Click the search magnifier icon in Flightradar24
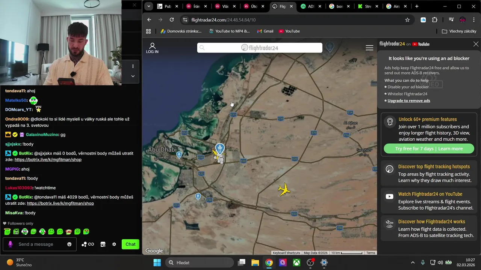This screenshot has height=270, width=481. (x=202, y=48)
